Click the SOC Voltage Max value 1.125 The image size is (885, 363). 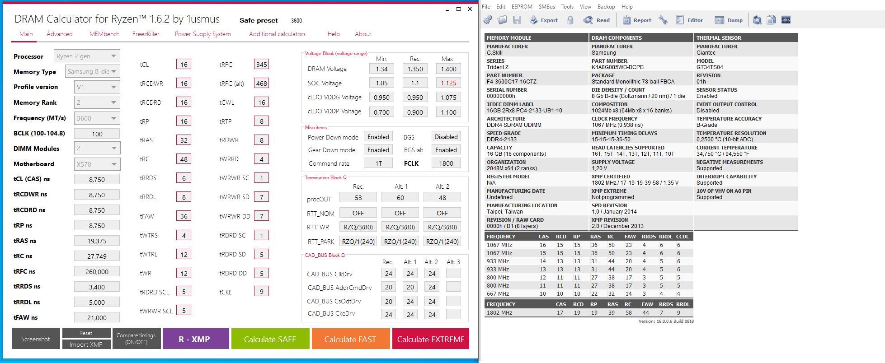[x=448, y=83]
